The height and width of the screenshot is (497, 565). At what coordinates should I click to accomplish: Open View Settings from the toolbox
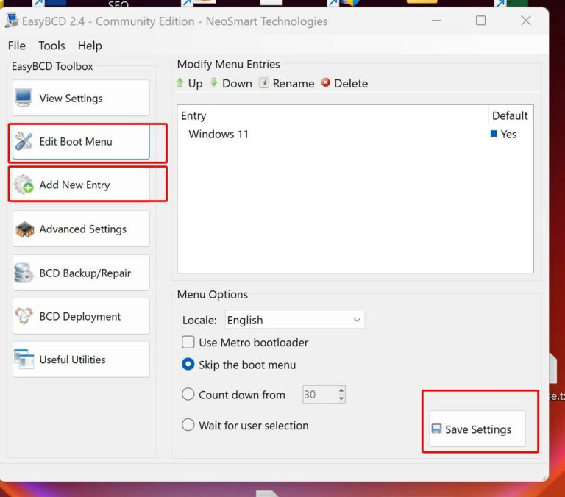[x=81, y=99]
